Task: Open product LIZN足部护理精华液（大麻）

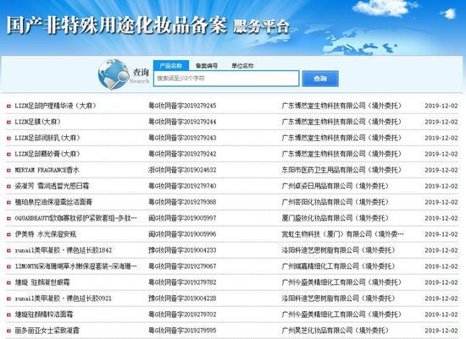Action: tap(56, 106)
